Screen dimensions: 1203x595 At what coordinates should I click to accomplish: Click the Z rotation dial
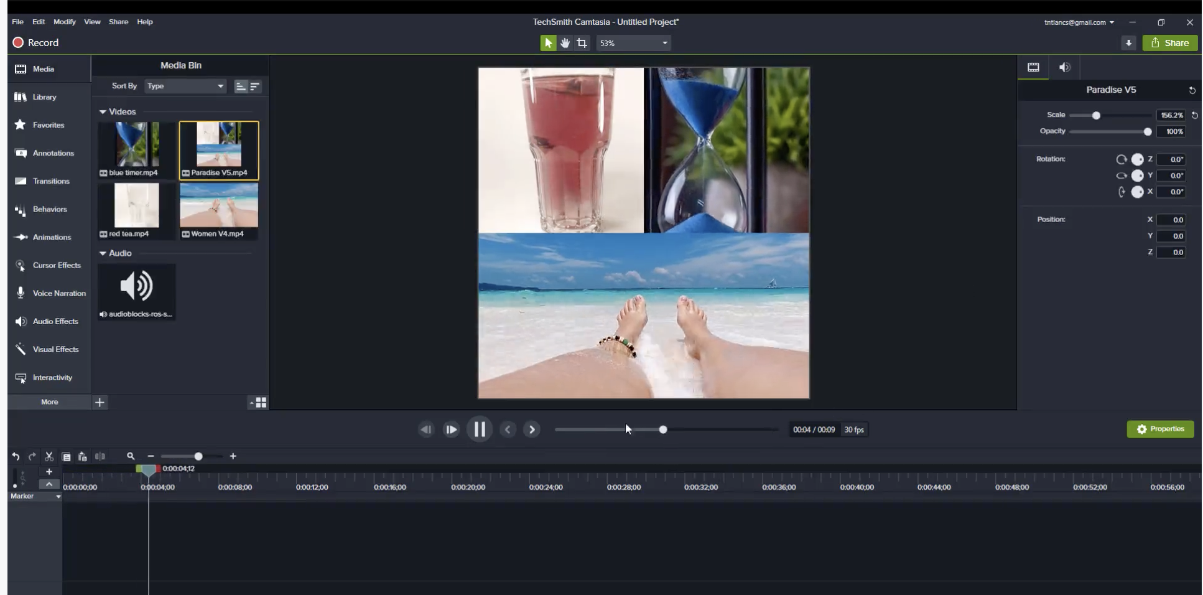coord(1137,159)
